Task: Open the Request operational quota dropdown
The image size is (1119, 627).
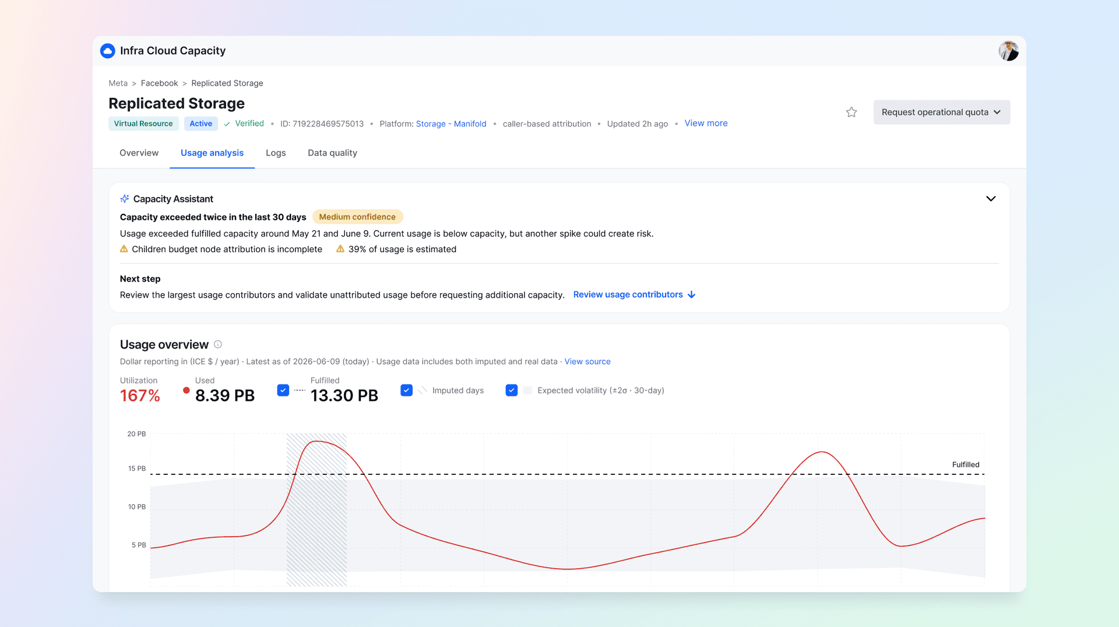Action: [941, 112]
